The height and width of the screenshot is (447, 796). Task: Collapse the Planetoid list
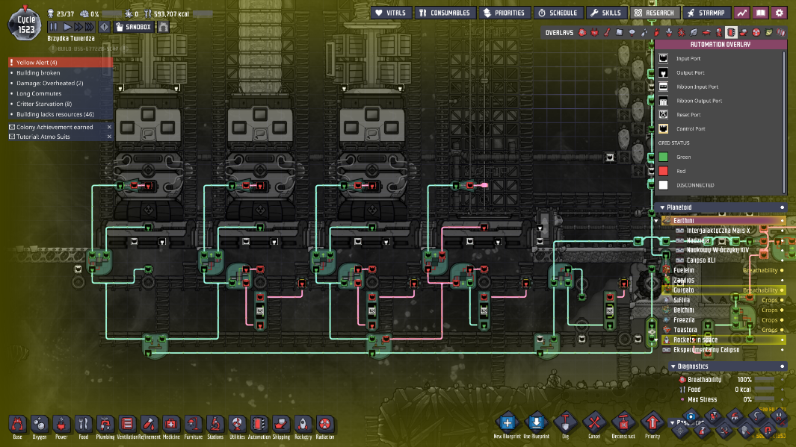coord(662,207)
